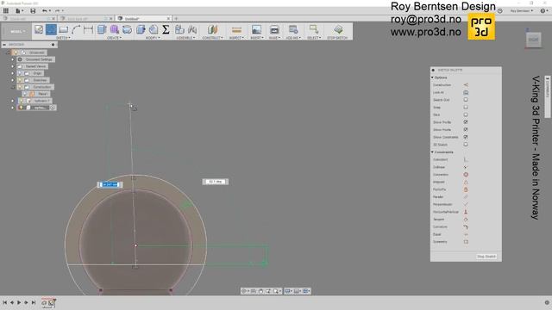Click the Insert image icon
Viewport: 552px width, 310px height.
(256, 29)
